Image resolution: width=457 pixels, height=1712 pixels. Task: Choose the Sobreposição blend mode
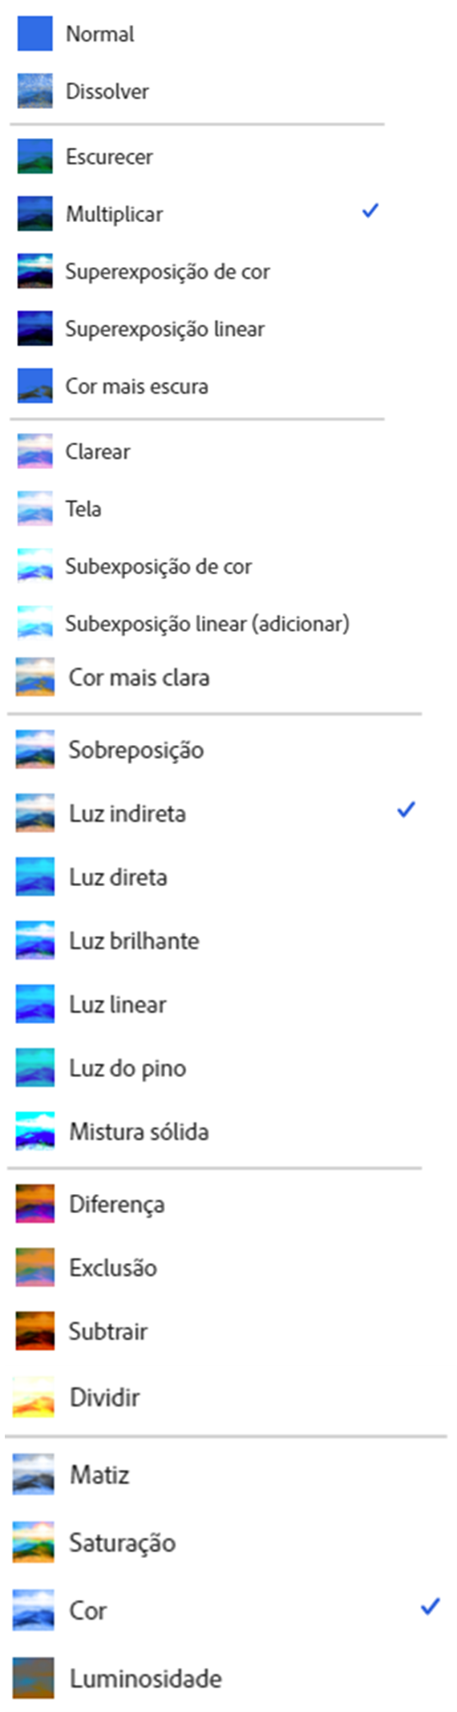[136, 750]
